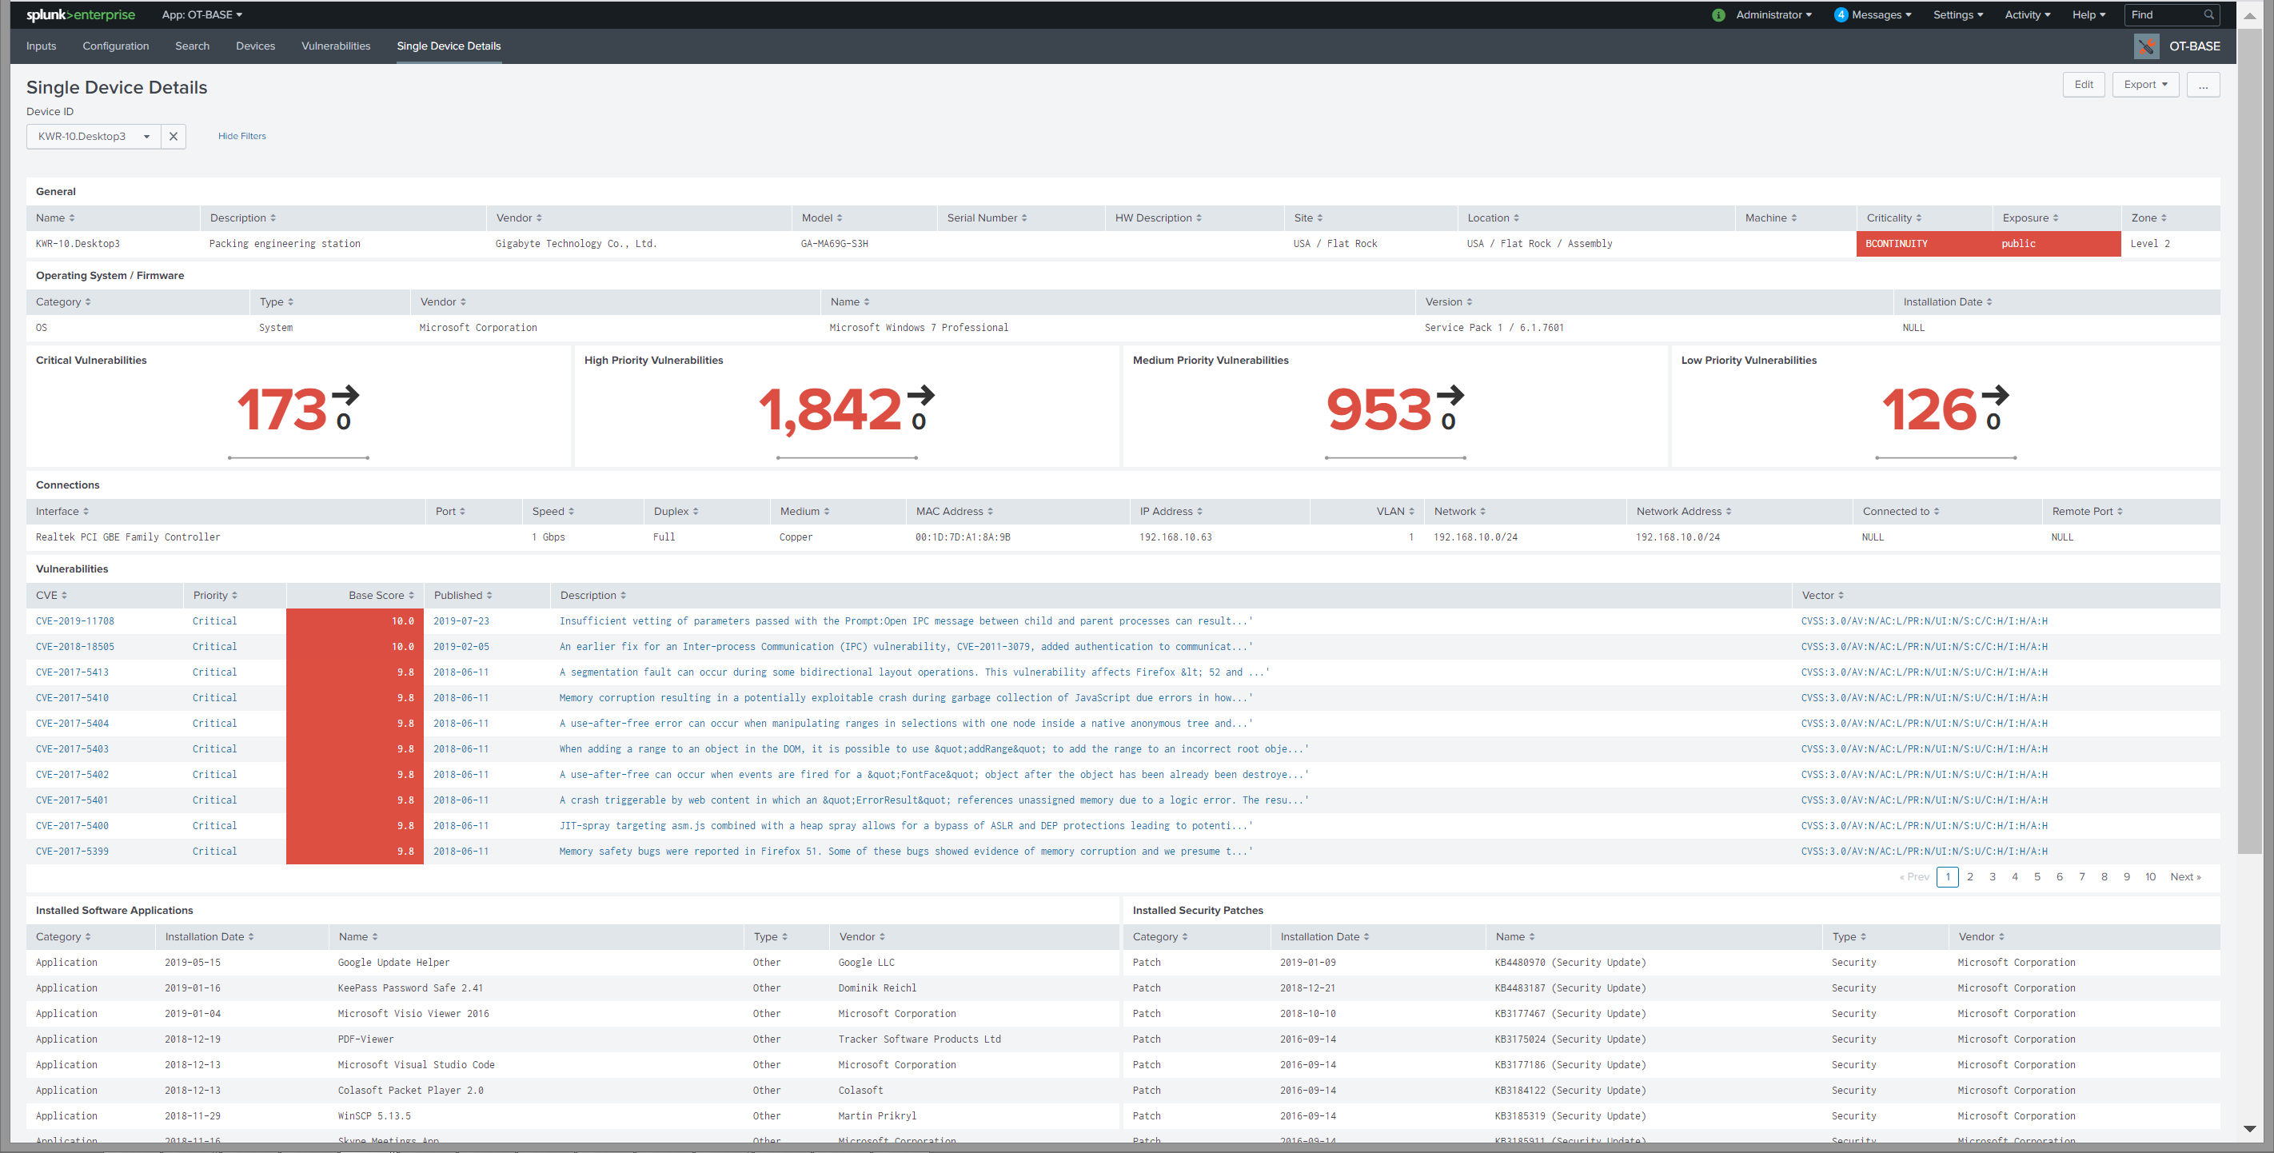Screen dimensions: 2274x1153
Task: Open the more options ellipsis button
Action: point(2203,85)
